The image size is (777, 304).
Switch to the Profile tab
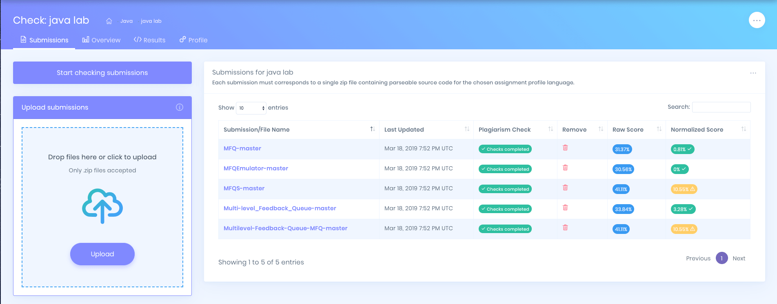(x=193, y=40)
